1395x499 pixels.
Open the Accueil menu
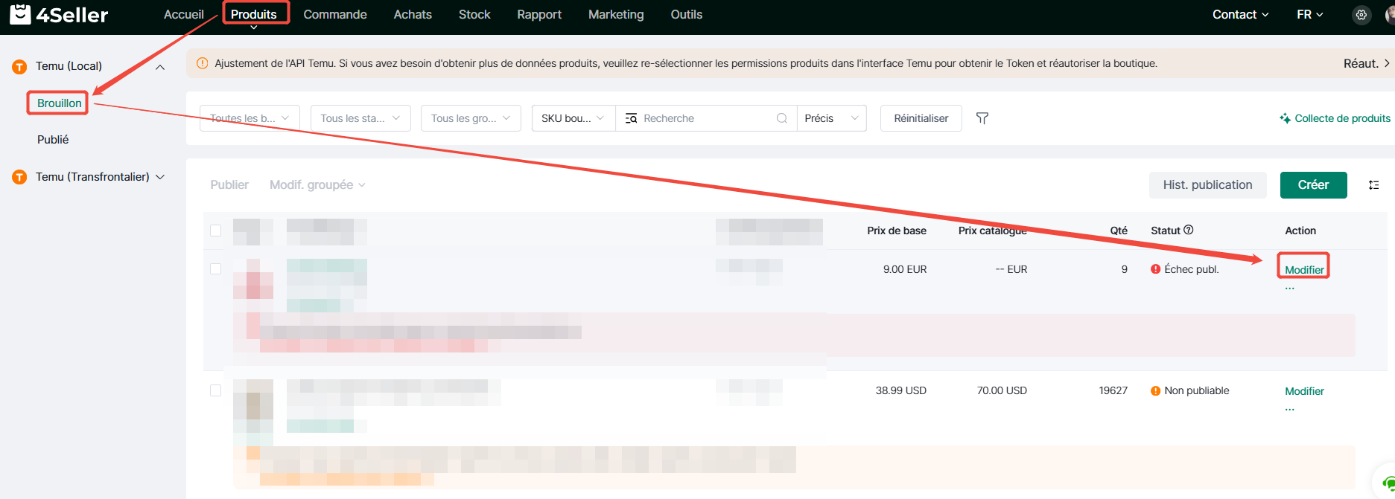[184, 14]
